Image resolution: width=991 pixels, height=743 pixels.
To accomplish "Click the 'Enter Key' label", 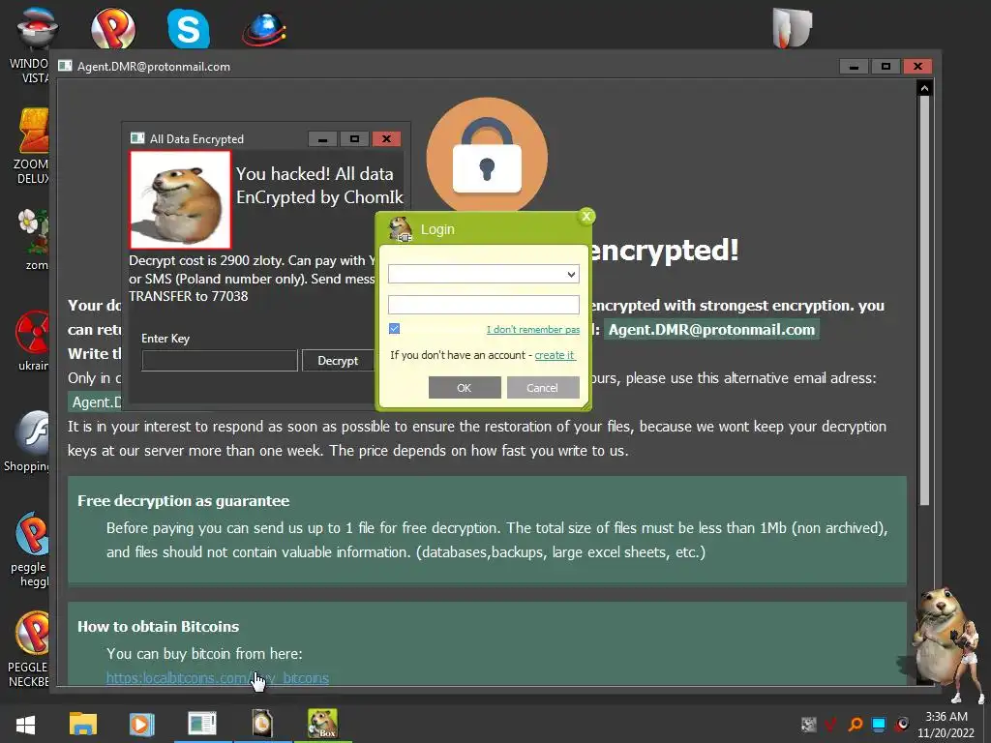I will (165, 339).
